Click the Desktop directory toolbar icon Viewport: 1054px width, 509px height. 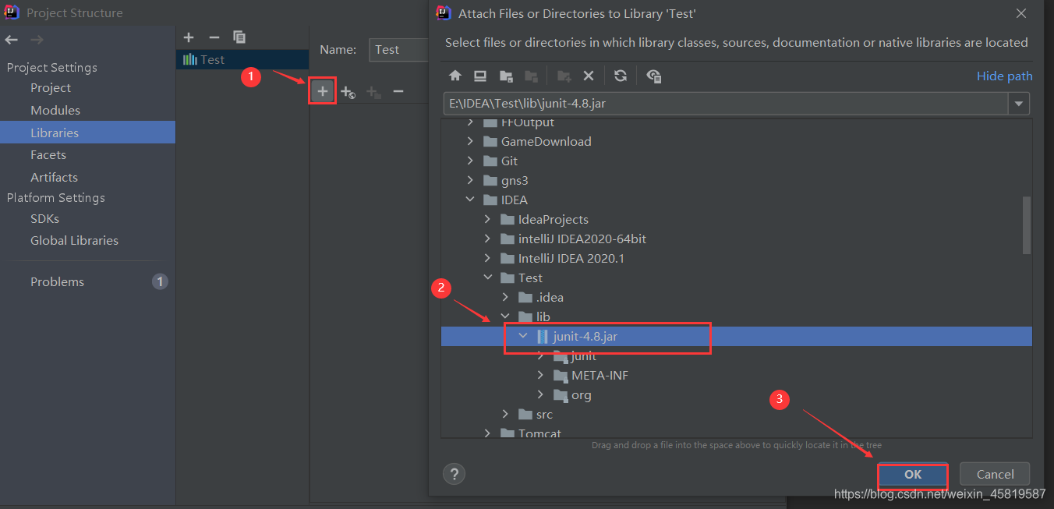pos(480,76)
